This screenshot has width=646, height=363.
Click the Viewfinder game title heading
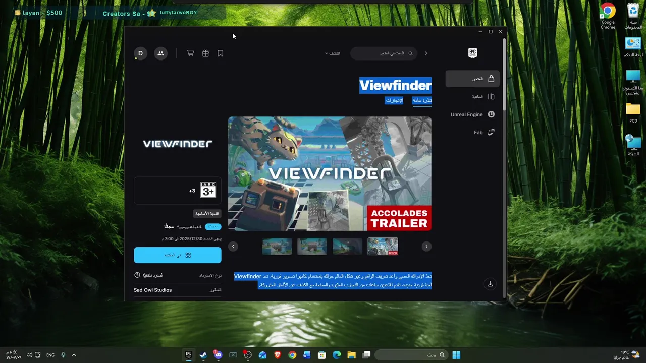pyautogui.click(x=395, y=85)
